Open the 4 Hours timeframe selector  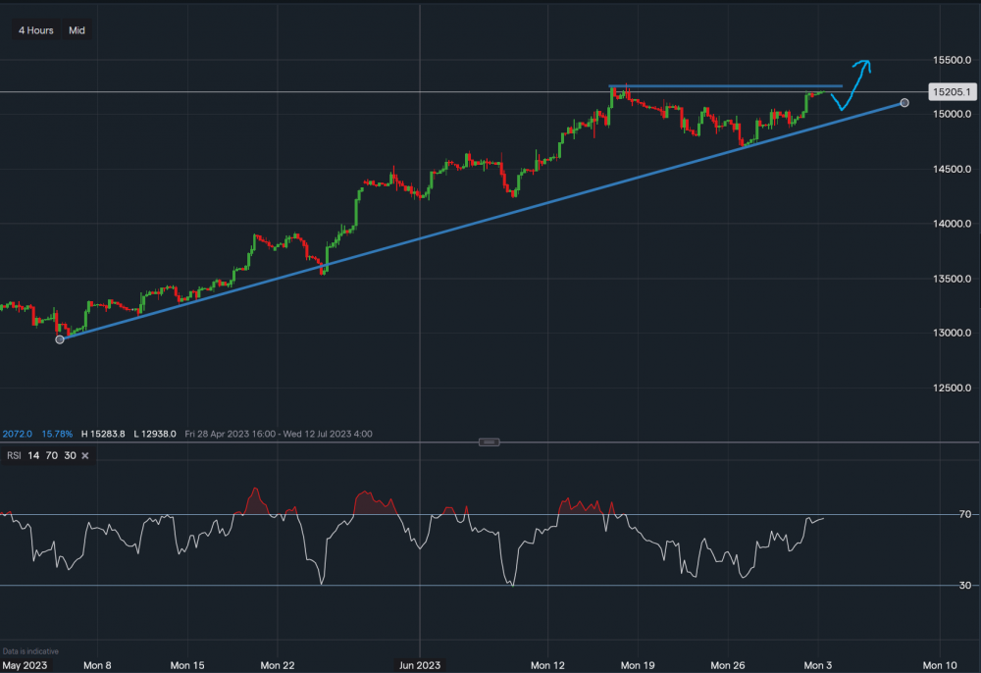[34, 30]
